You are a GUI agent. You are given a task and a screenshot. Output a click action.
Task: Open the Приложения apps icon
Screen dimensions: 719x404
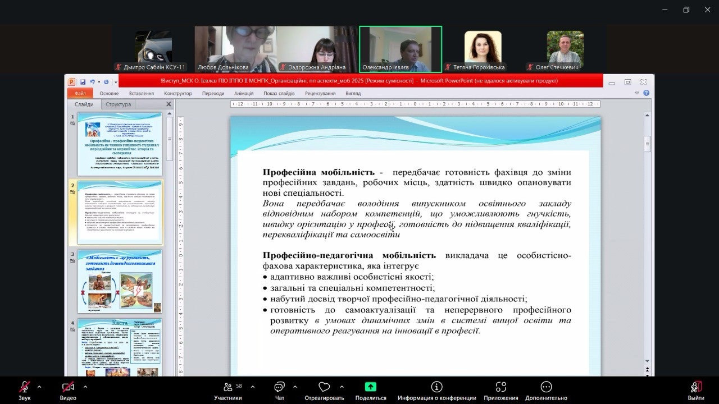click(500, 387)
